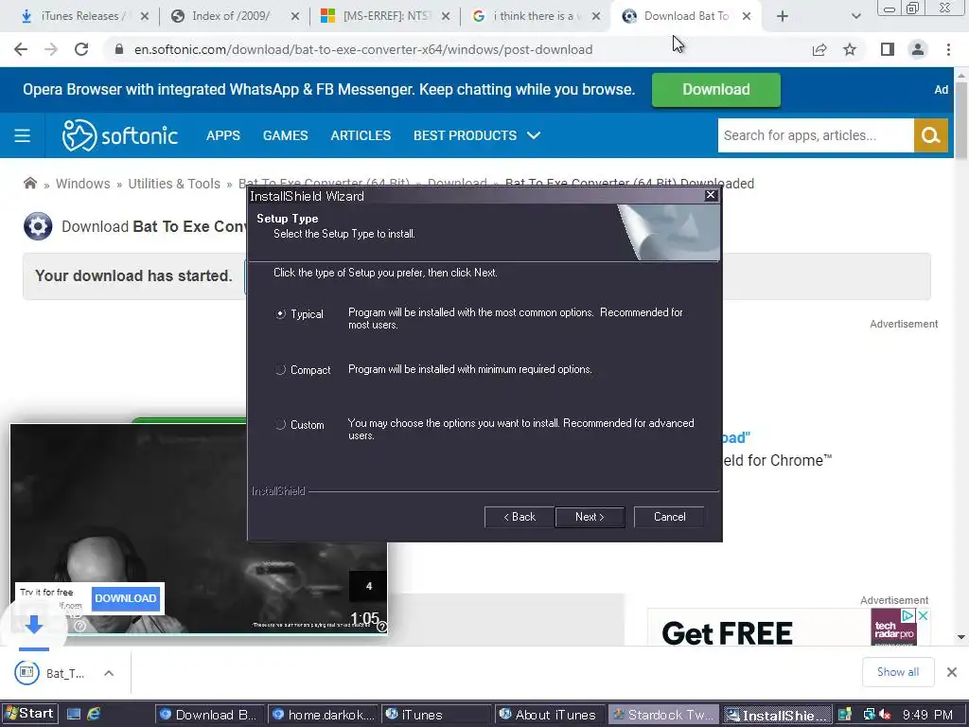Select the Download Bat To tab
The width and height of the screenshot is (969, 727).
pyautogui.click(x=686, y=16)
